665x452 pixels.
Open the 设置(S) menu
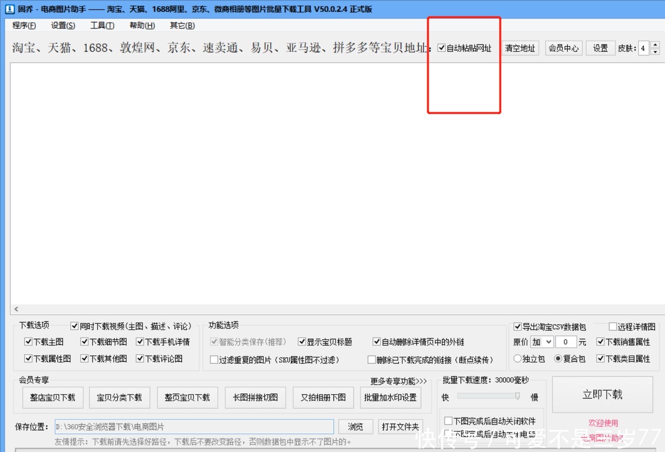pyautogui.click(x=63, y=25)
